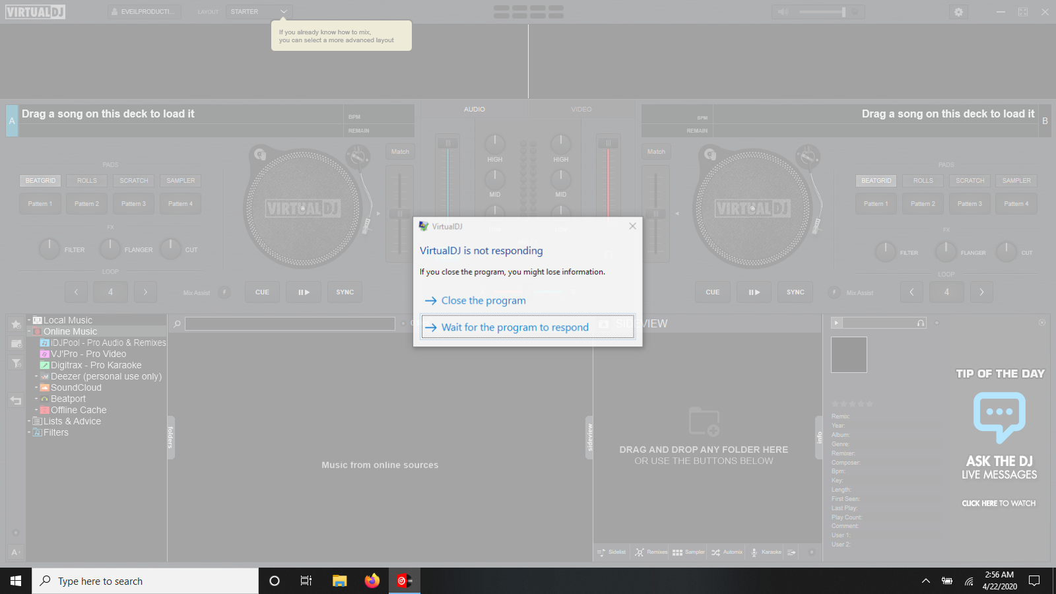1056x594 pixels.
Task: Trigger Pattern 1 pad on deck A
Action: (x=40, y=204)
